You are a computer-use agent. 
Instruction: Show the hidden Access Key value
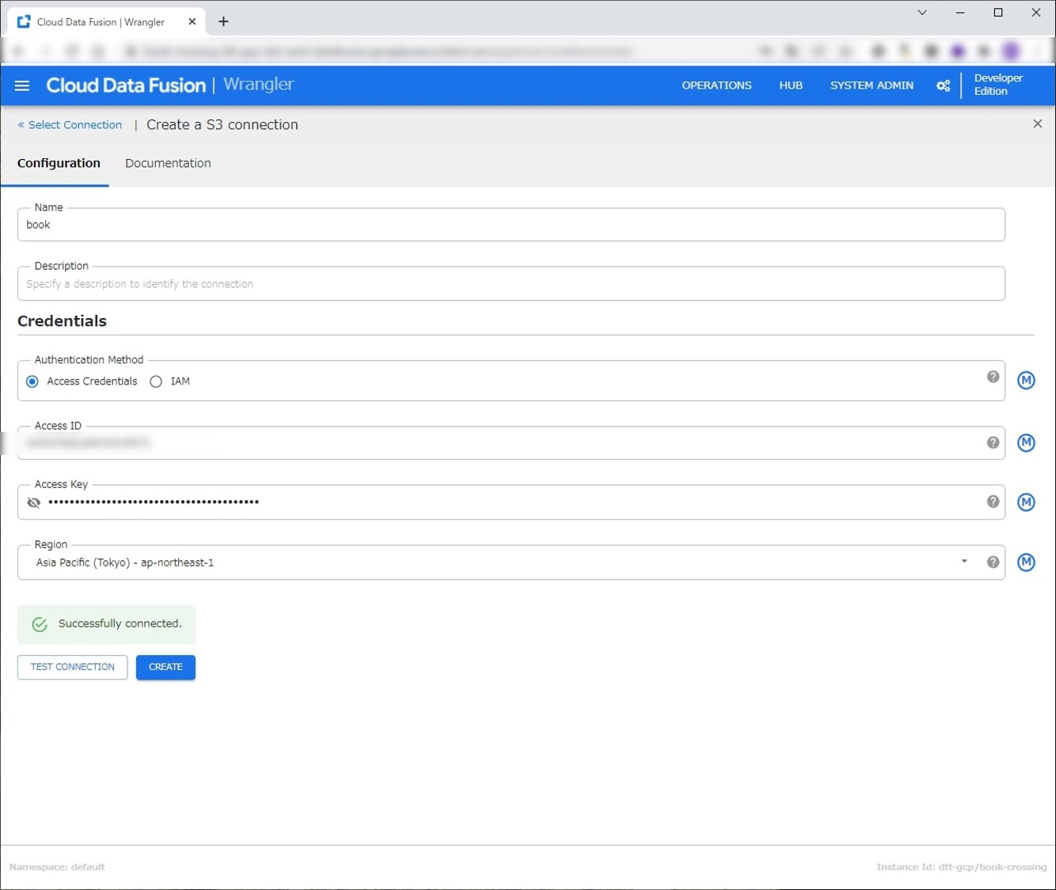33,502
